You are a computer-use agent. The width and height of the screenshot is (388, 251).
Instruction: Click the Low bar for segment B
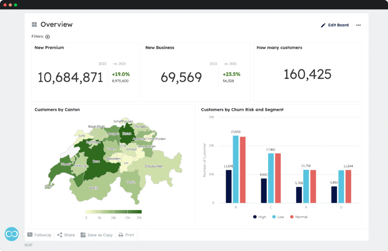pos(235,169)
